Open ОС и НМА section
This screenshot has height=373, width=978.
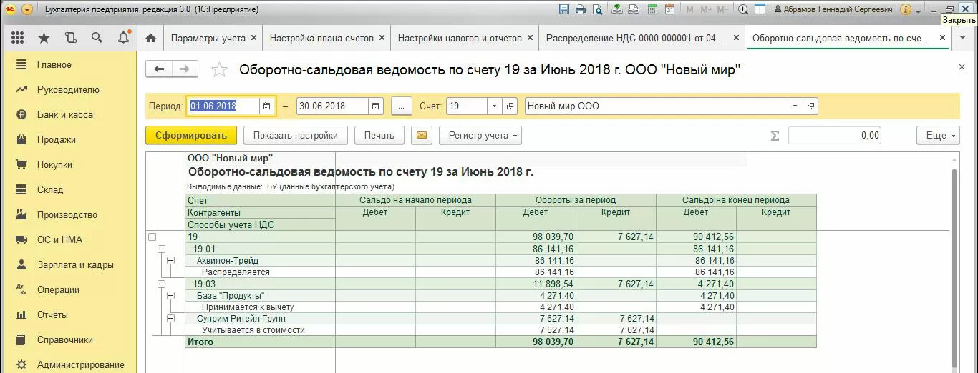coord(69,239)
